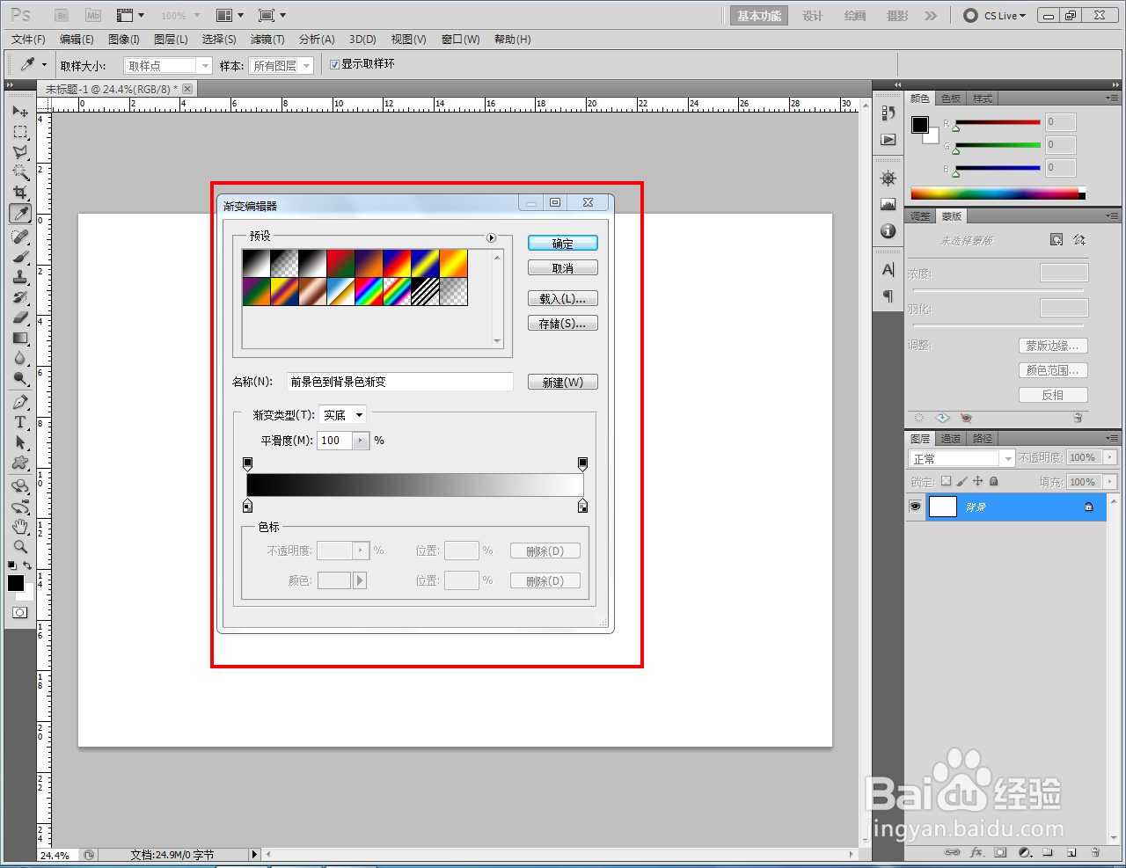This screenshot has width=1126, height=868.
Task: Select the Move tool
Action: (x=20, y=112)
